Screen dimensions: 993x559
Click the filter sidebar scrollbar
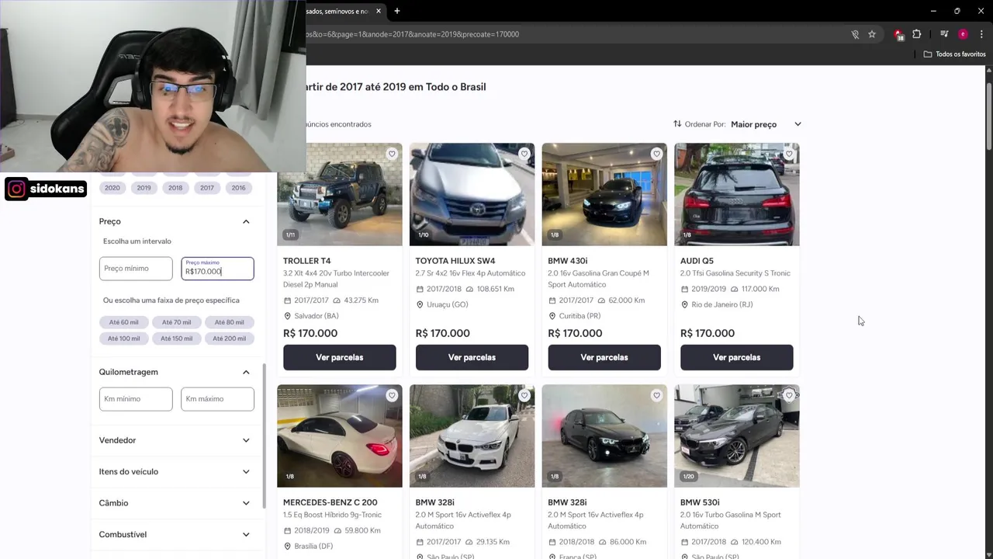point(264,435)
